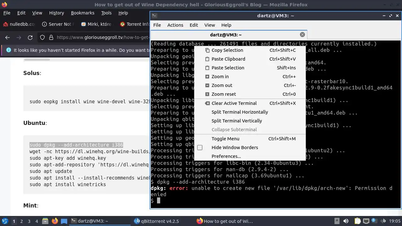Click the Firefox logo in the title bar
402x226 pixels.
pyautogui.click(x=4, y=4)
